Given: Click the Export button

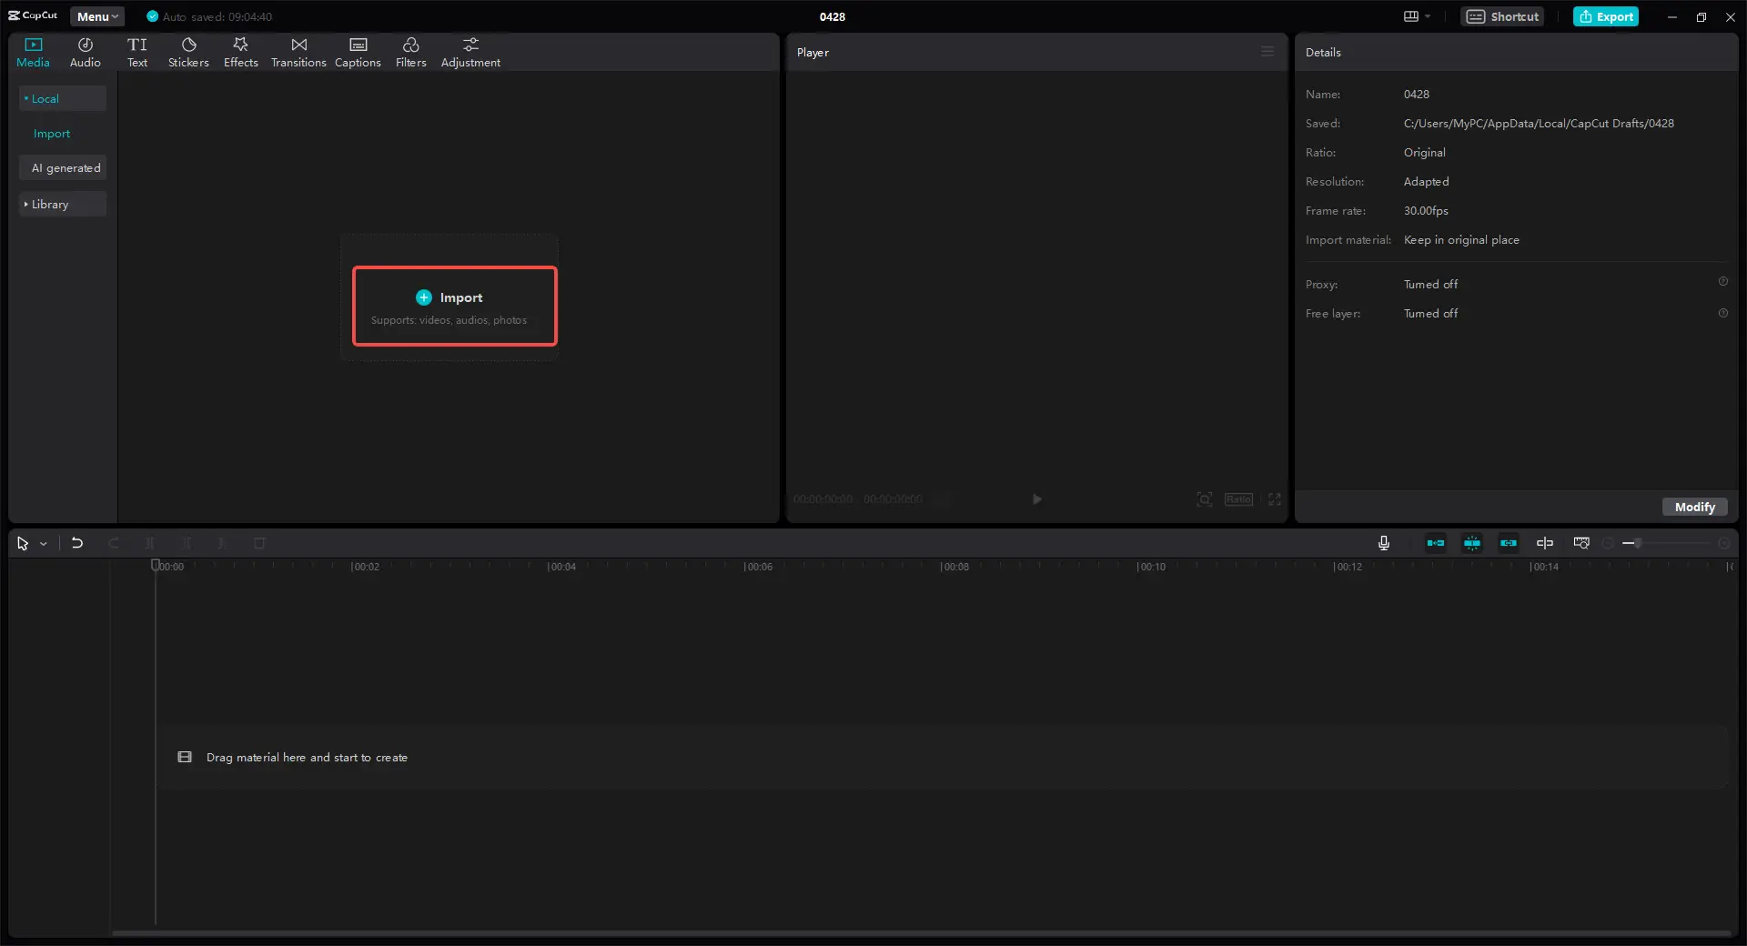Looking at the screenshot, I should [1606, 16].
